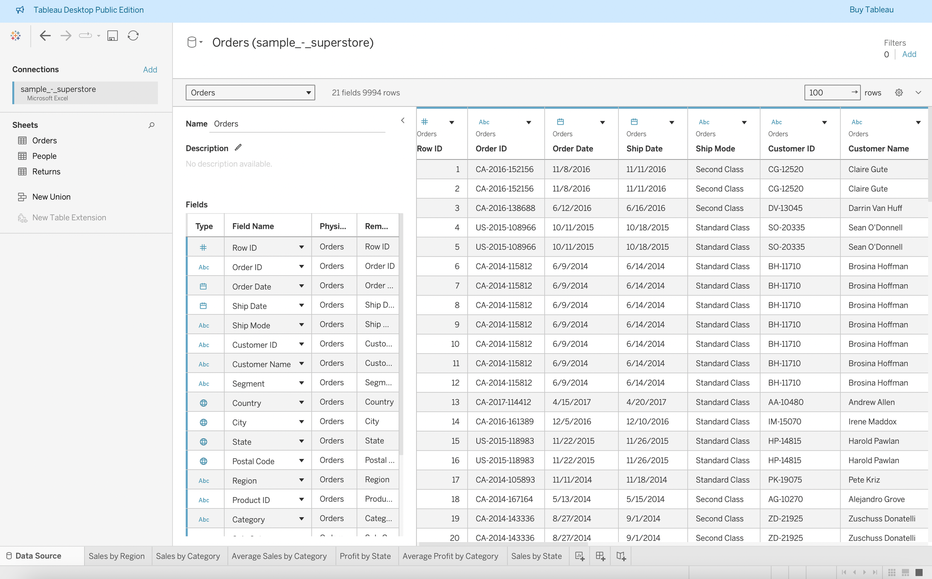Image resolution: width=932 pixels, height=579 pixels.
Task: Open the Profit by State sheet tab
Action: [365, 556]
